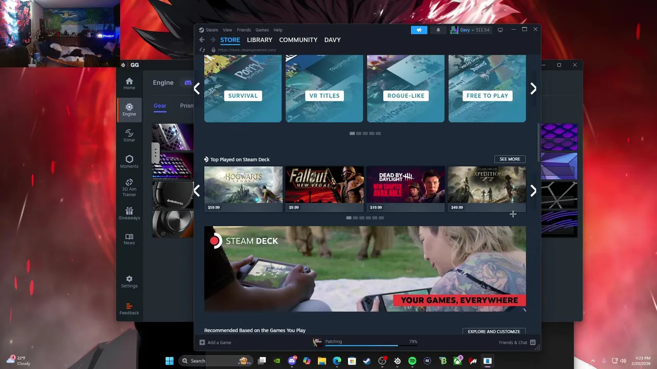
Task: Click the Friends & Chat grid icon
Action: tap(533, 342)
